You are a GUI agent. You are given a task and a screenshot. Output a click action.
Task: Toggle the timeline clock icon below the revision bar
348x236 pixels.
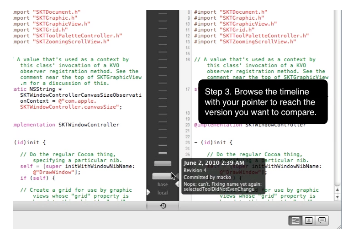[x=163, y=206]
